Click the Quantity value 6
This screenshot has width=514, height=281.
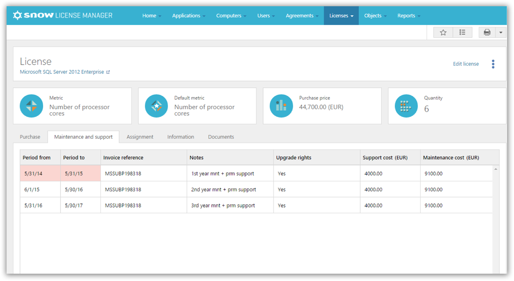coord(426,109)
